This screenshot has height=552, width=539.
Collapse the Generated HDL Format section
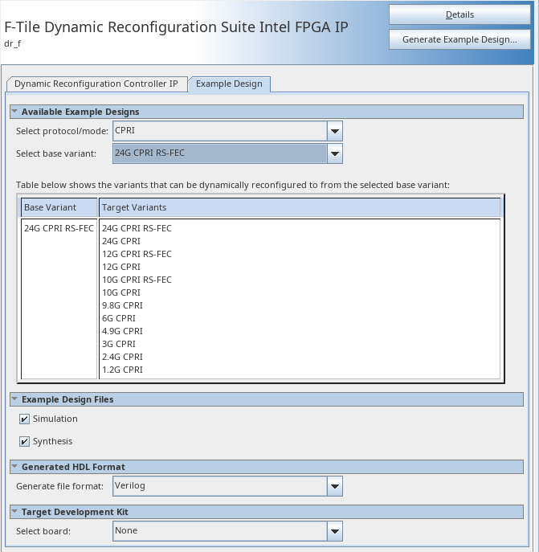click(14, 467)
